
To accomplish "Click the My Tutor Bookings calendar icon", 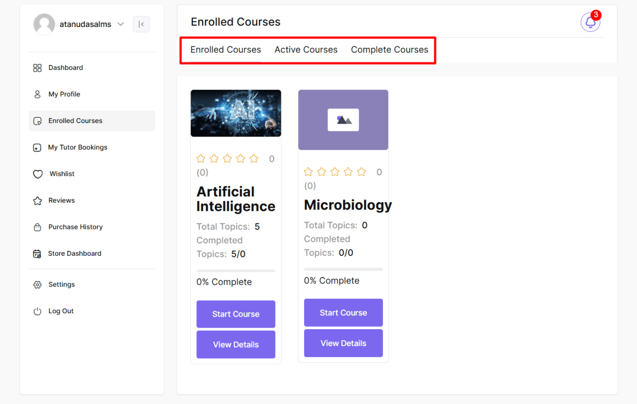I will 38,147.
